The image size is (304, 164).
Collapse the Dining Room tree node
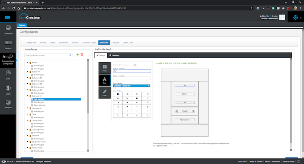pos(27,120)
